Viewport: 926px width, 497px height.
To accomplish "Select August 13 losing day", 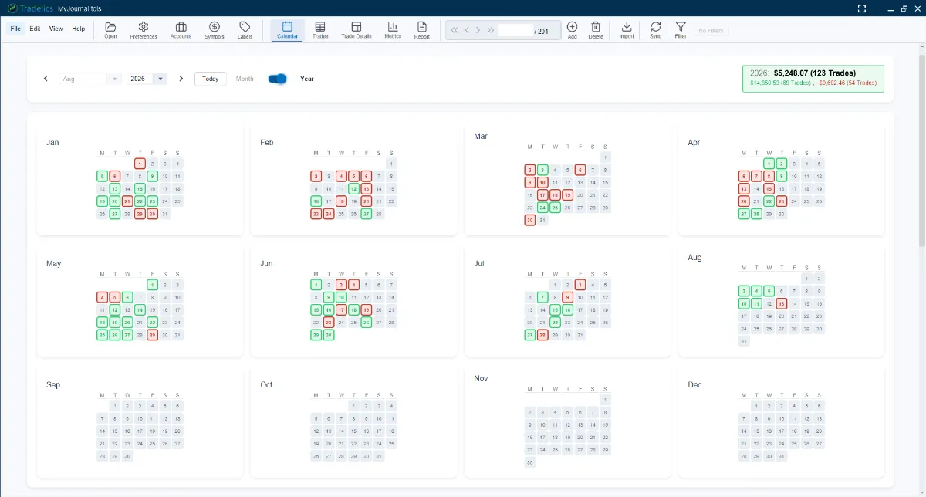I will pos(782,303).
